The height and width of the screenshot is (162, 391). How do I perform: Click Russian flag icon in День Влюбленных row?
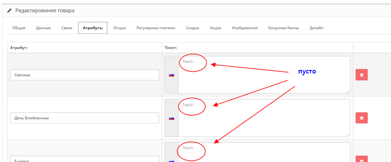click(171, 118)
